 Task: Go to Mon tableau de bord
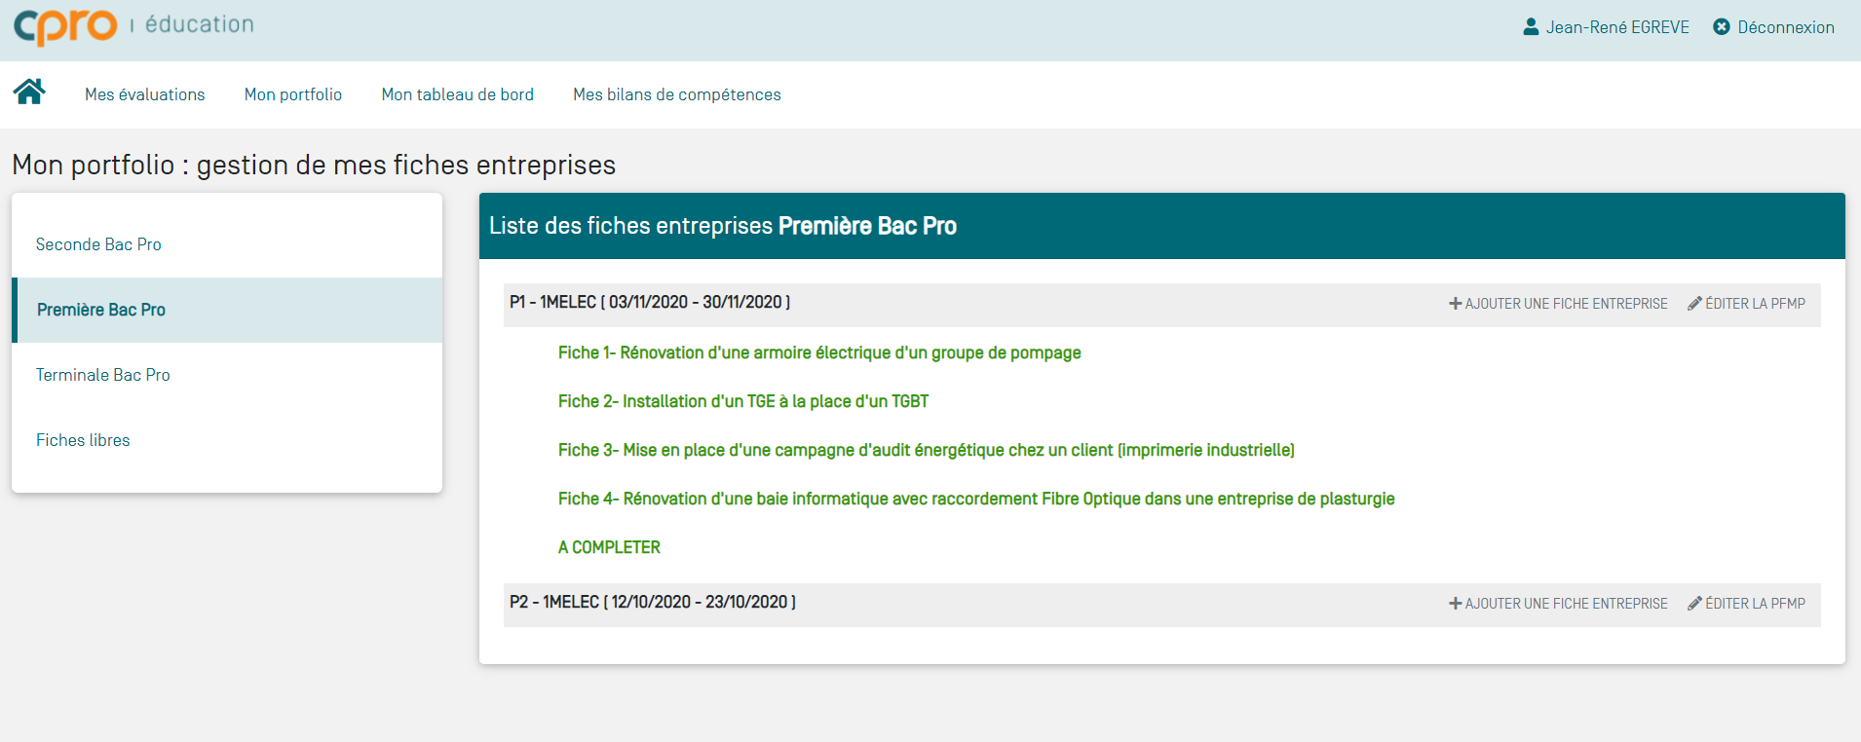click(x=458, y=94)
